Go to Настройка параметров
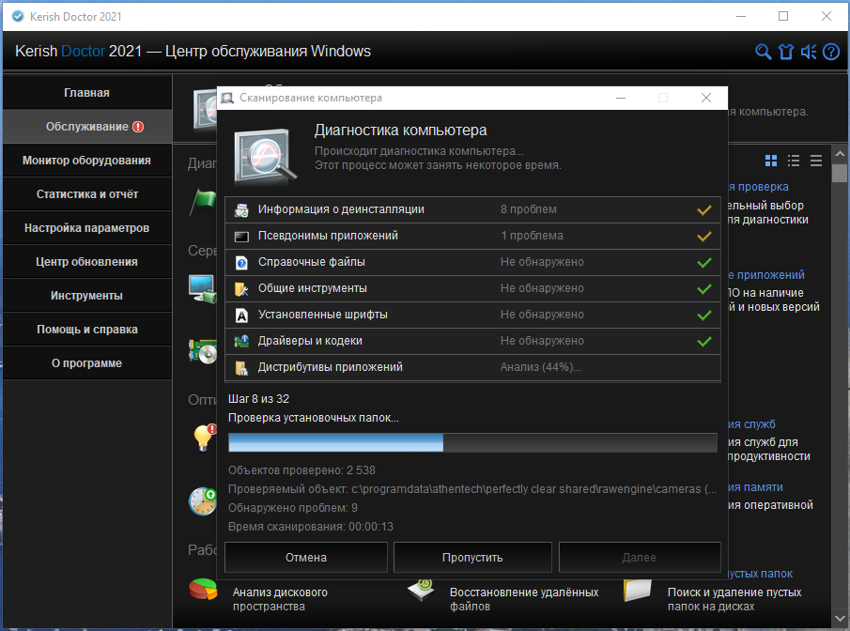The width and height of the screenshot is (850, 631). coord(86,228)
